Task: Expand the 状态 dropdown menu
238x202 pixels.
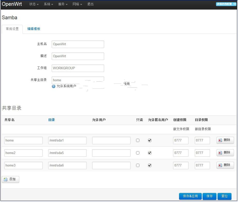Action: [34, 4]
